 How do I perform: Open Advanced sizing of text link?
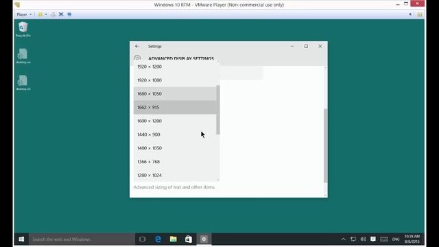coord(174,187)
